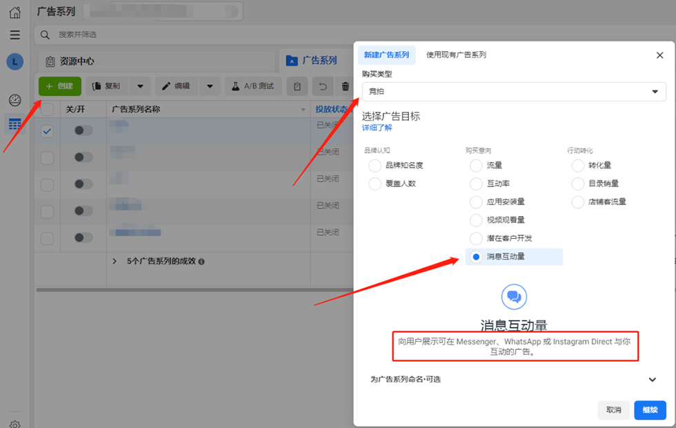This screenshot has width=676, height=428.
Task: Switch to the 使用现有广告系列 tab
Action: [x=456, y=55]
